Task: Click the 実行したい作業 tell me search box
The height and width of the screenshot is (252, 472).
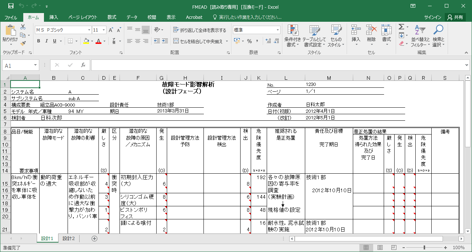Action: pyautogui.click(x=247, y=17)
